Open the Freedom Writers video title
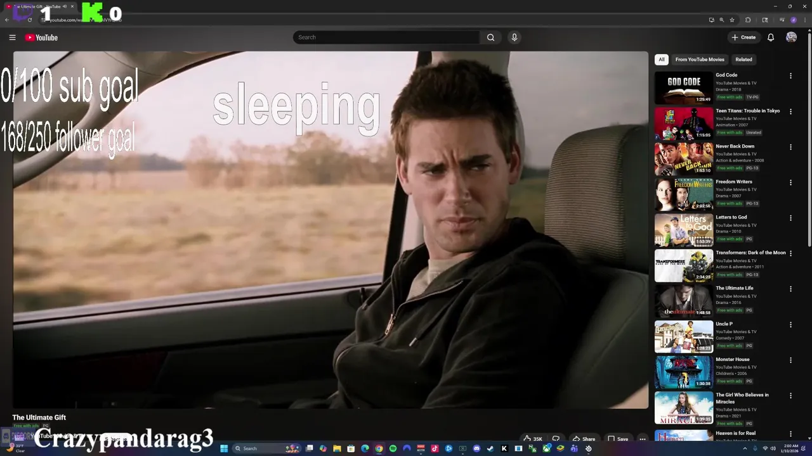Viewport: 812px width, 456px height. tap(734, 182)
